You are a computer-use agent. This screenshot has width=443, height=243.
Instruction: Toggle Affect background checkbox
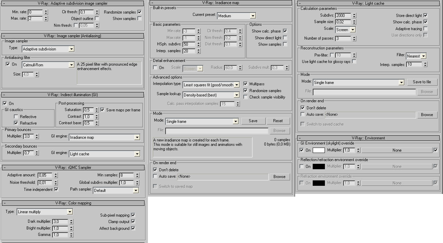pos(133,228)
